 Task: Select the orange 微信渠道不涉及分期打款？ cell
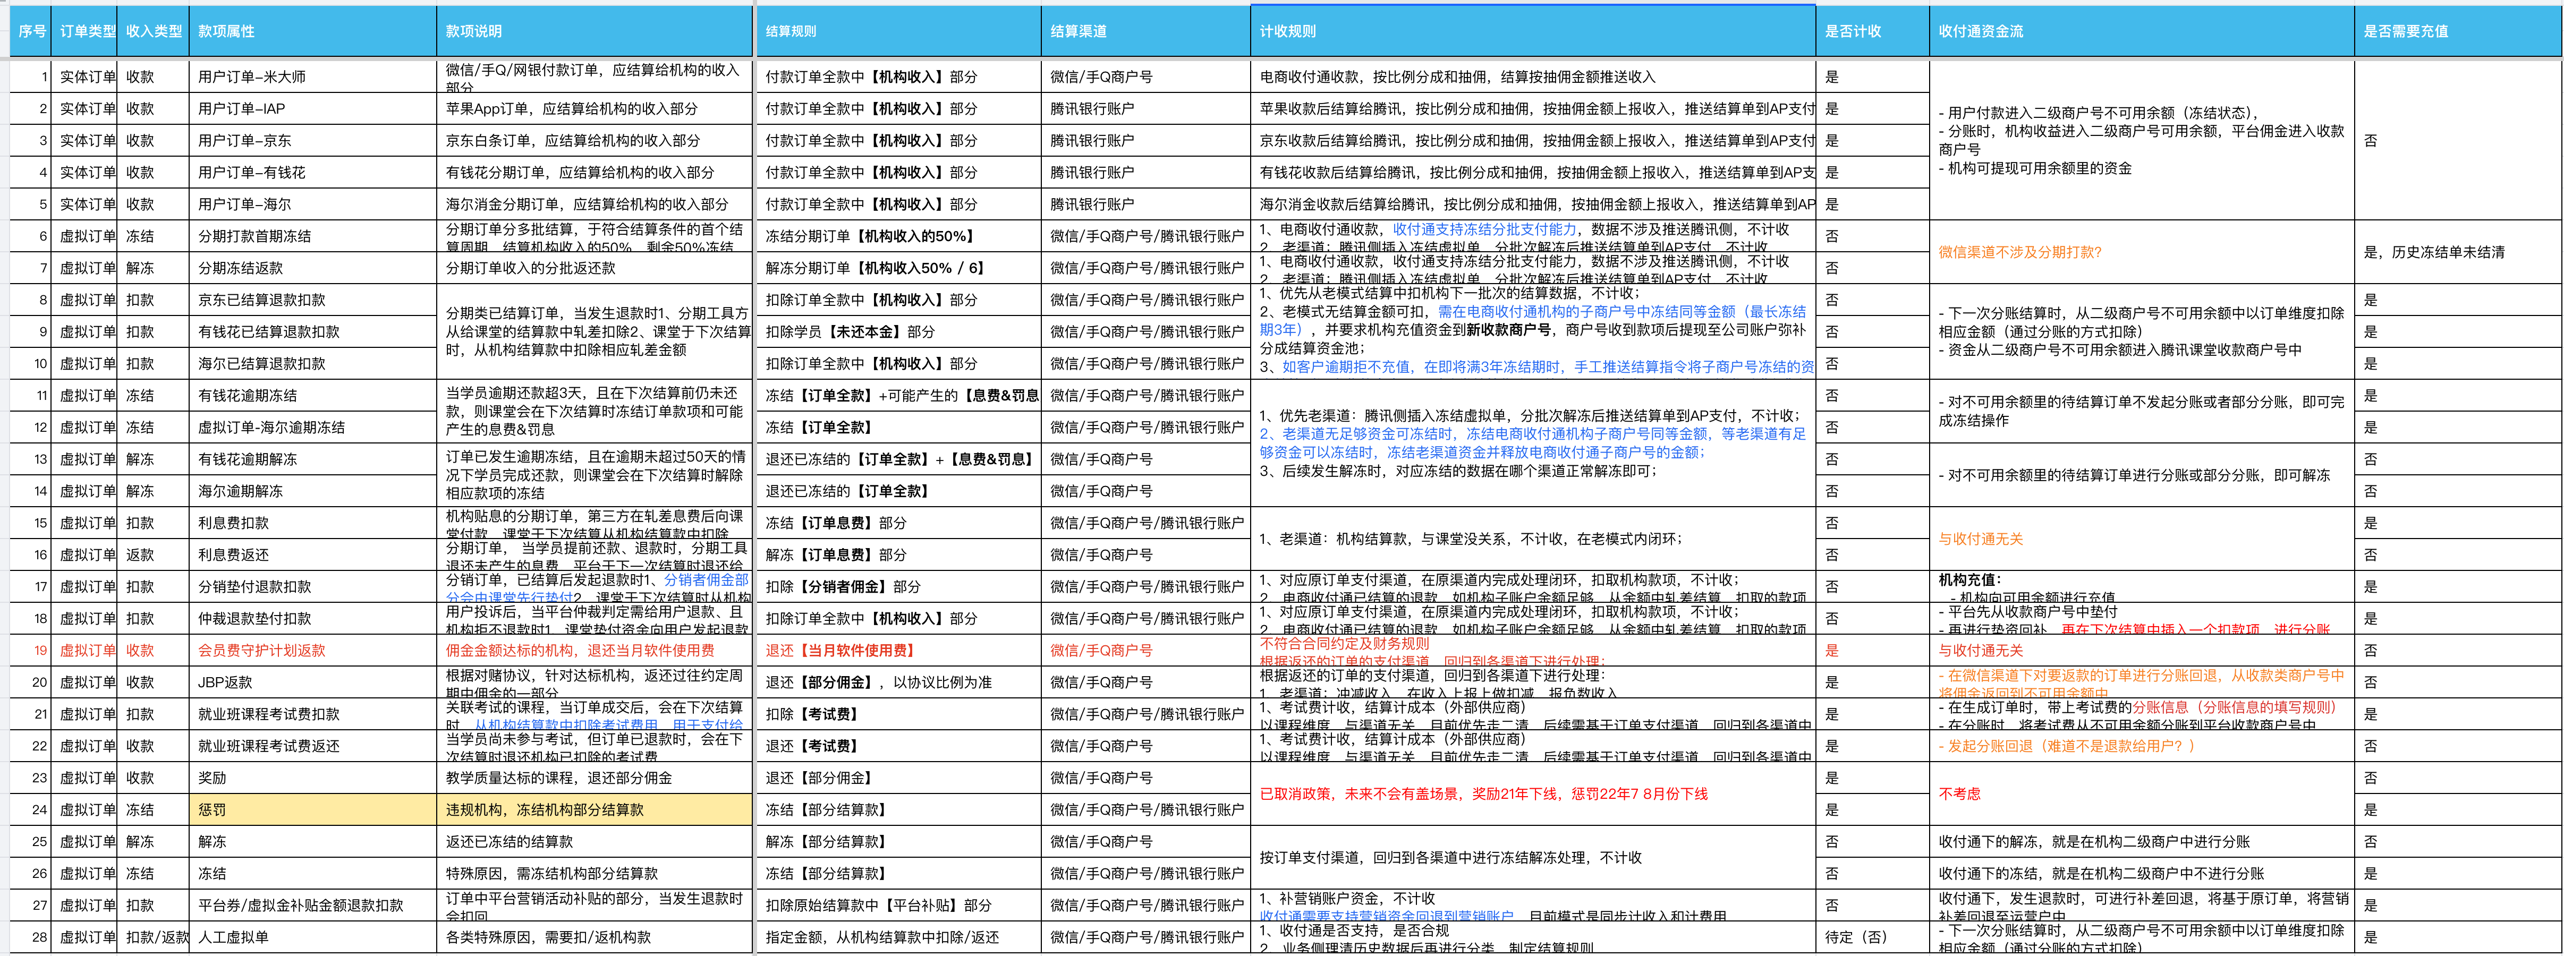coord(2142,252)
